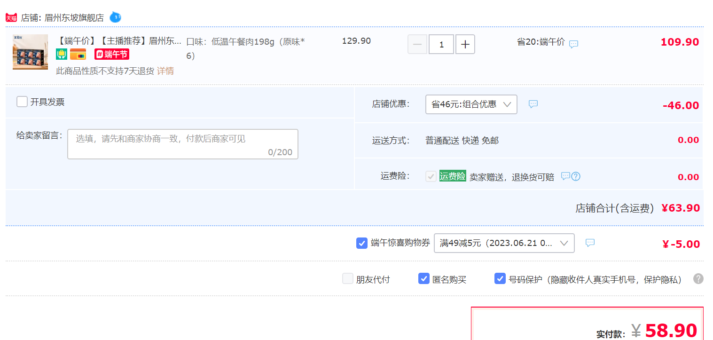Increase quantity with plus button
713x340 pixels.
(x=465, y=44)
